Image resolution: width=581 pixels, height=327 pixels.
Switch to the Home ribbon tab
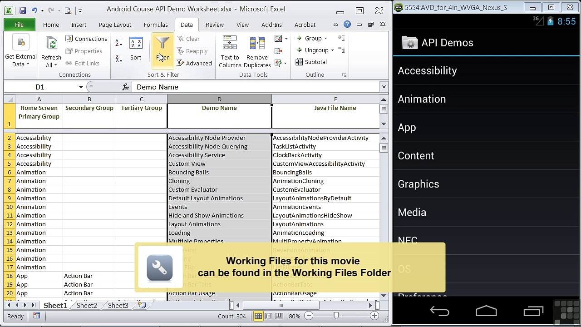pyautogui.click(x=51, y=25)
